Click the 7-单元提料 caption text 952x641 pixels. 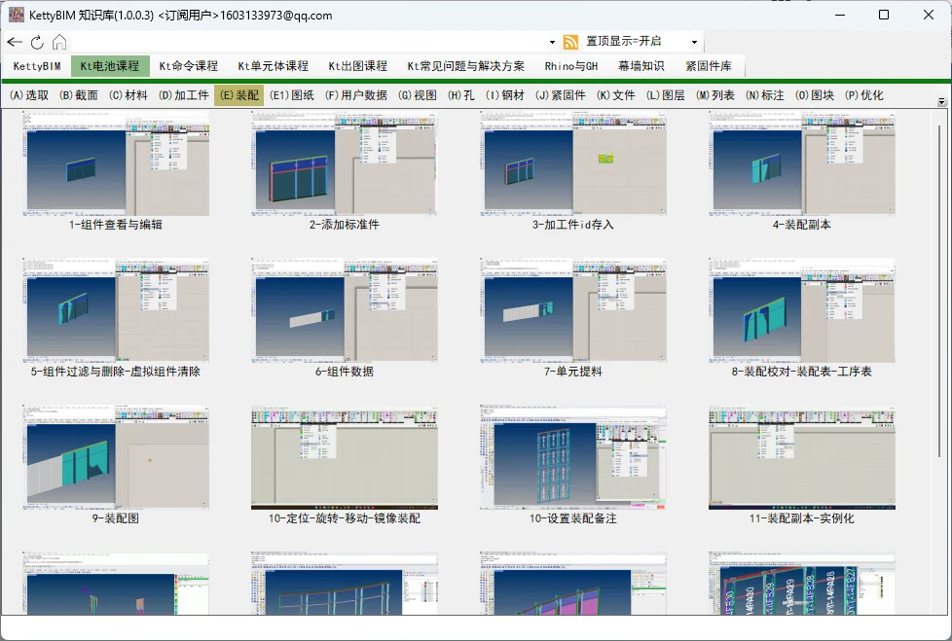coord(573,372)
